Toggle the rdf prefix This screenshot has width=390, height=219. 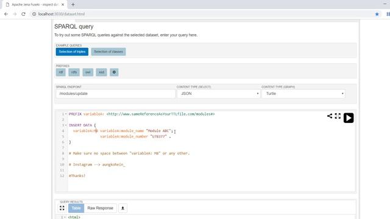(x=61, y=72)
